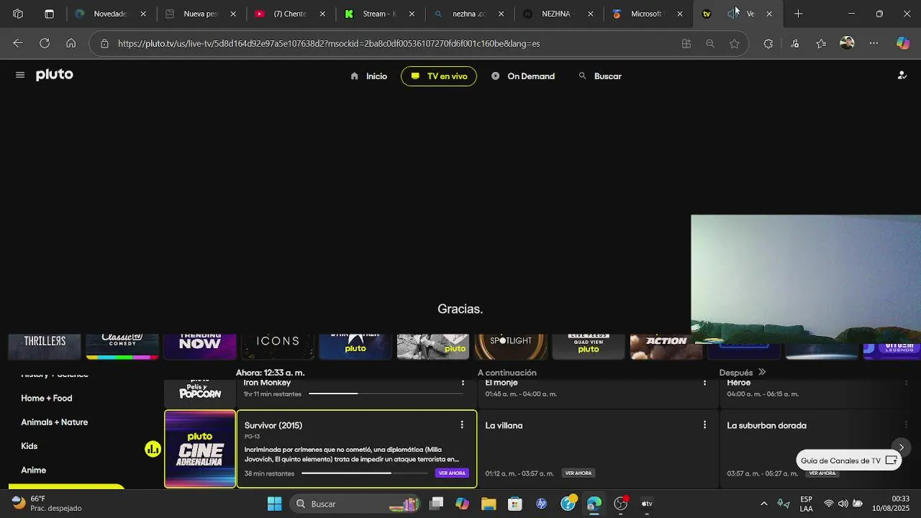The image size is (921, 518).
Task: Open On Demand section
Action: [x=523, y=76]
